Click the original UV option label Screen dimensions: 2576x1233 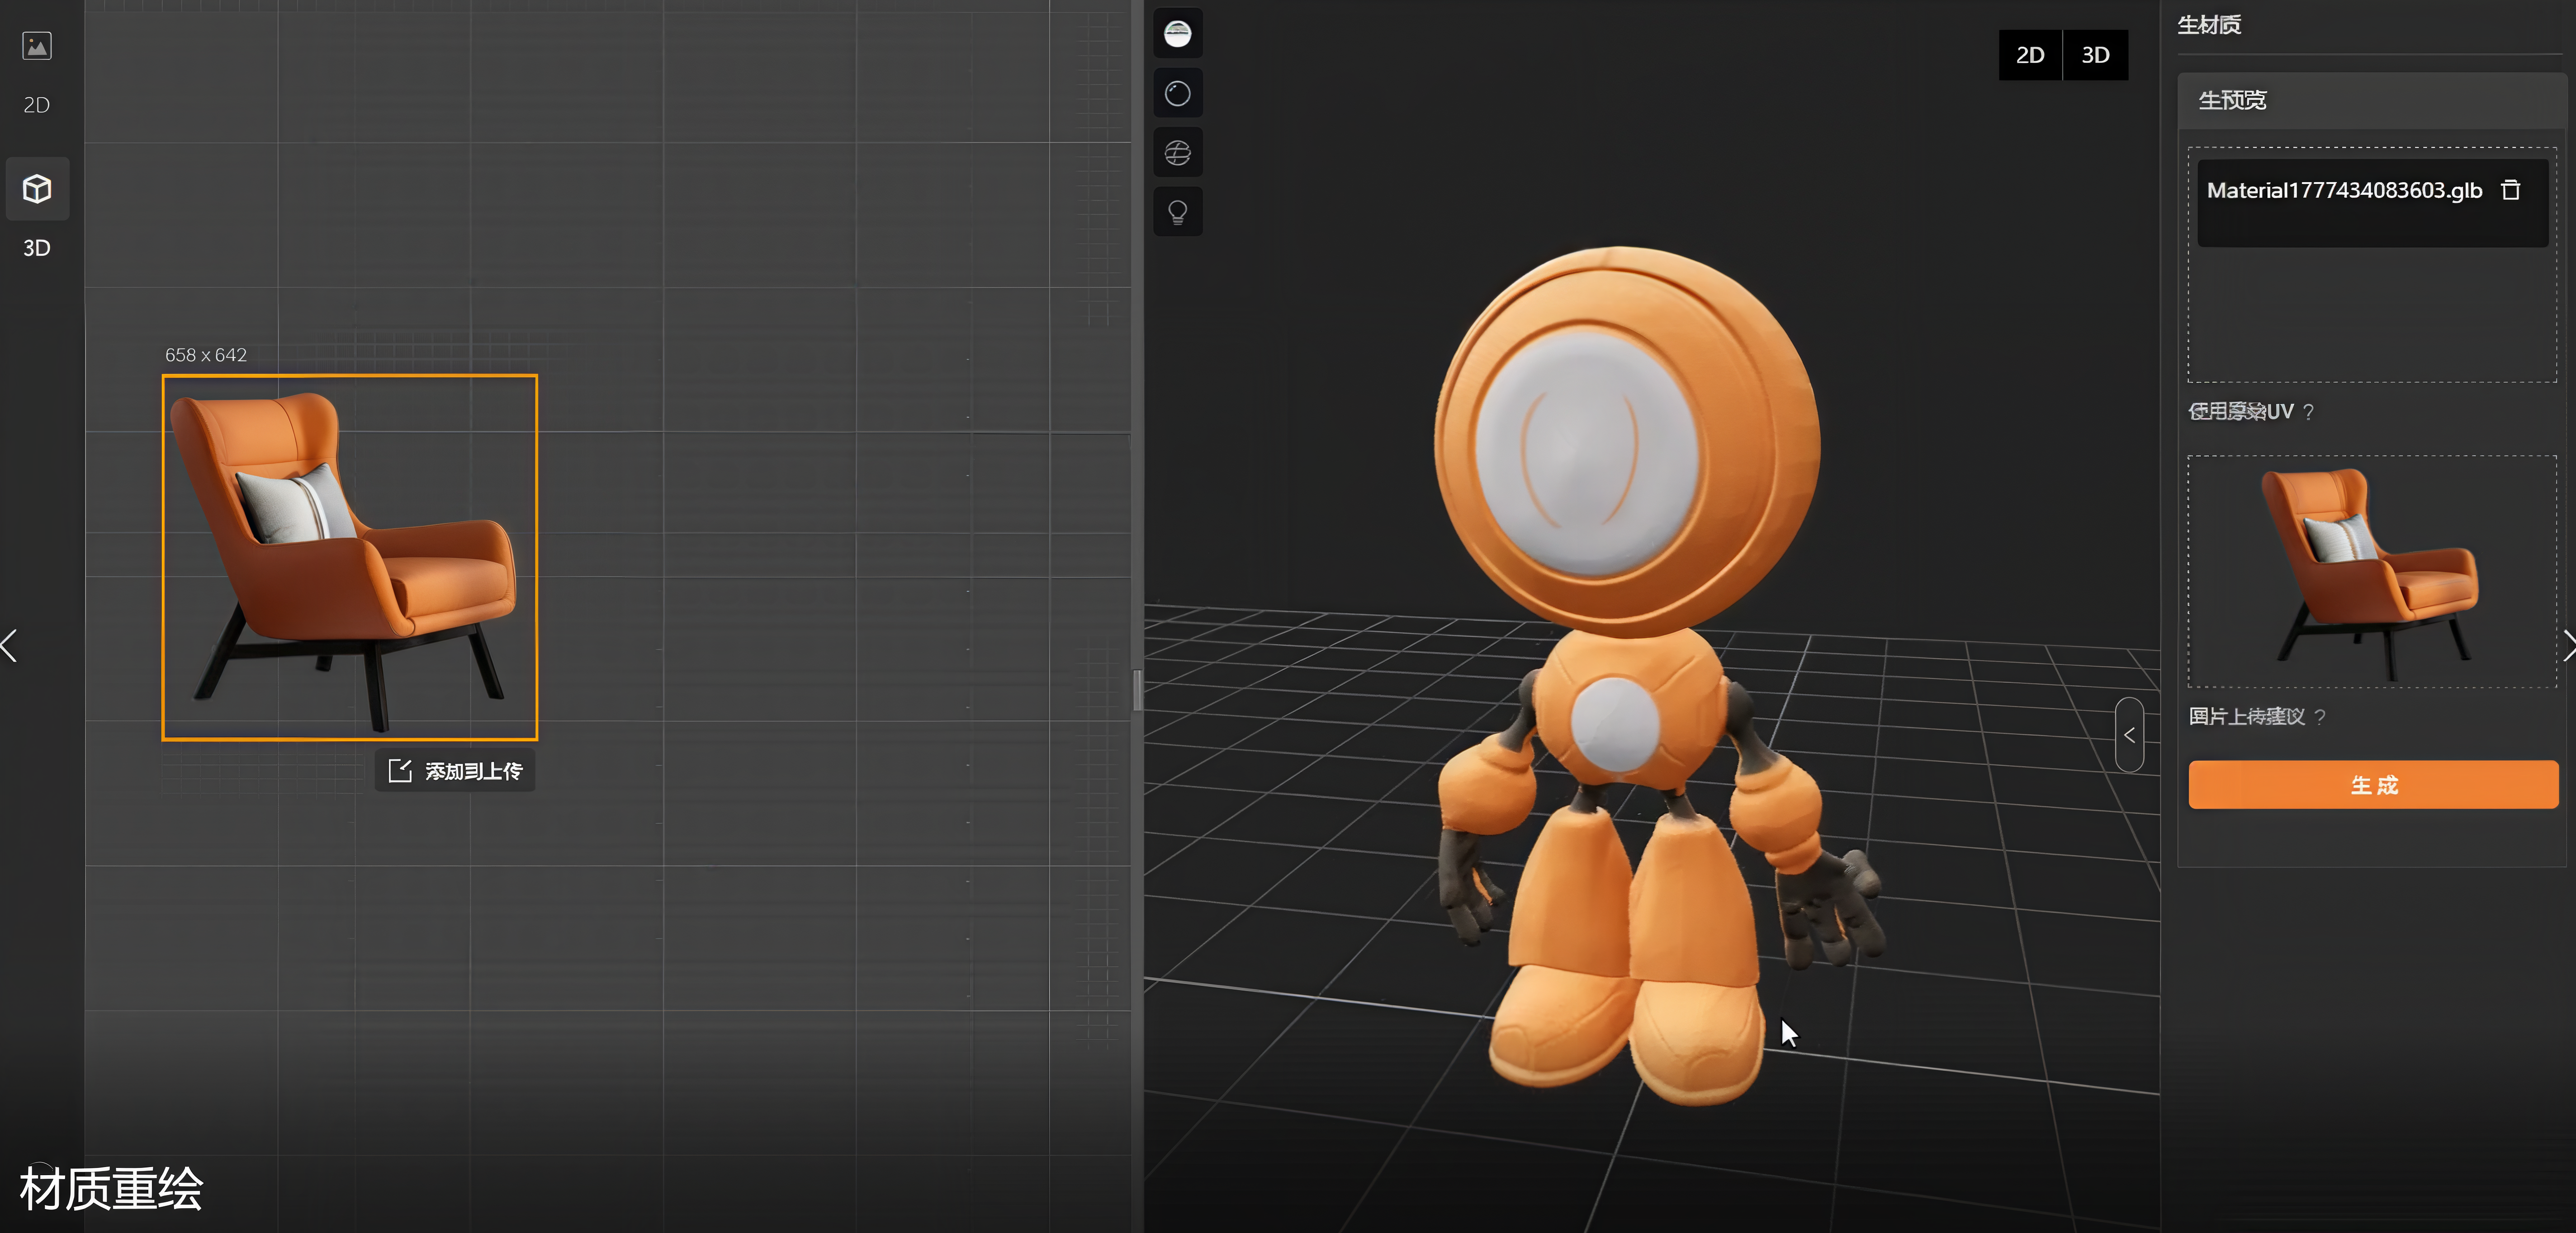tap(2240, 412)
